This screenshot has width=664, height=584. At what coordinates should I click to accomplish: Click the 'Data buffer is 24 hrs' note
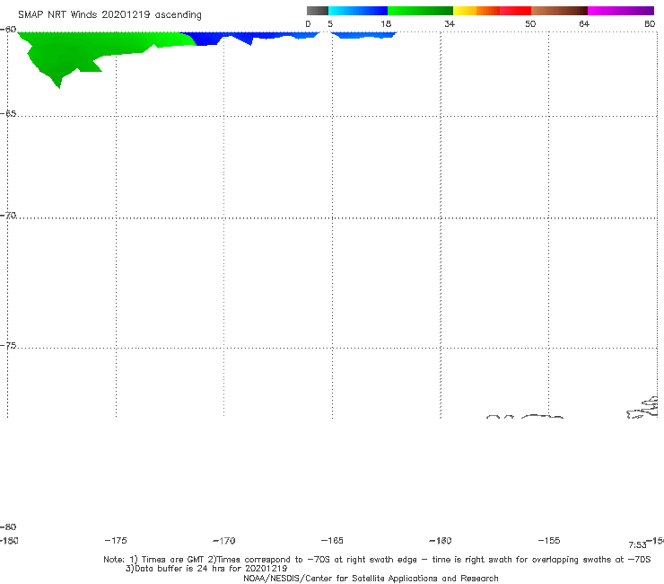tap(206, 569)
